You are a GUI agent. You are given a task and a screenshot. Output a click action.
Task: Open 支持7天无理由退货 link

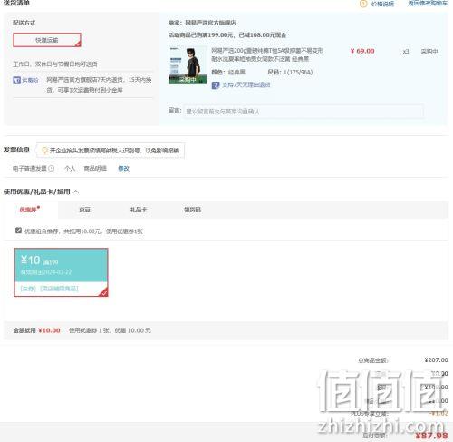246,85
